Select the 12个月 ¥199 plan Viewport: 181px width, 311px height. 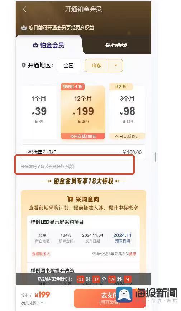point(83,112)
